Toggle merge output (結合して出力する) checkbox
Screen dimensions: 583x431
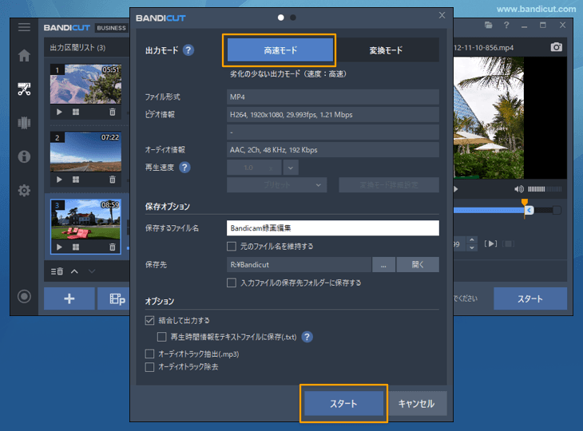coord(149,320)
